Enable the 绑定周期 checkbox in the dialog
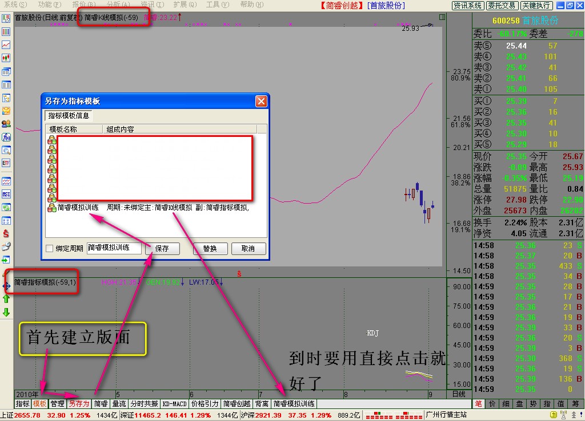This screenshot has height=421, width=585. tap(49, 249)
